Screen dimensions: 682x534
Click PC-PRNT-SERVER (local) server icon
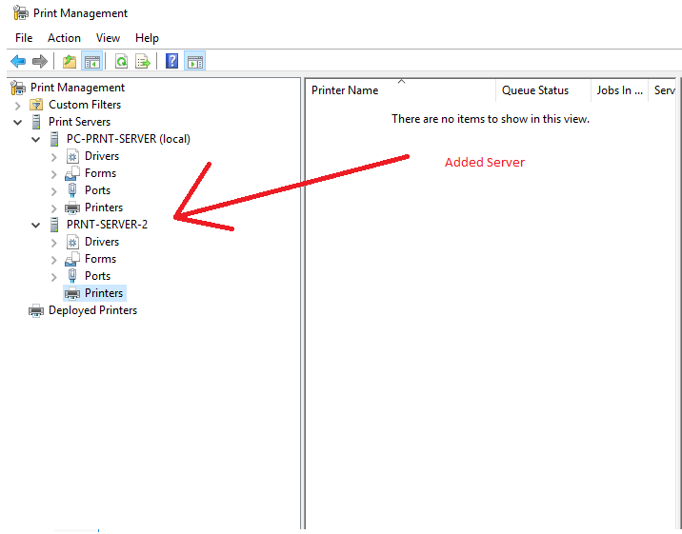coord(54,139)
